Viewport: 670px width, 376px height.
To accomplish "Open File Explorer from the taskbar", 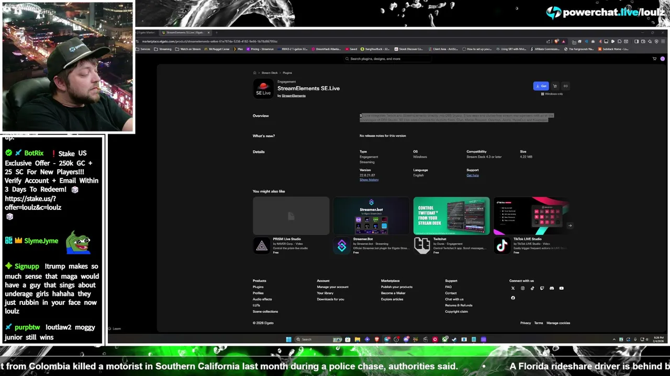I will [358, 339].
